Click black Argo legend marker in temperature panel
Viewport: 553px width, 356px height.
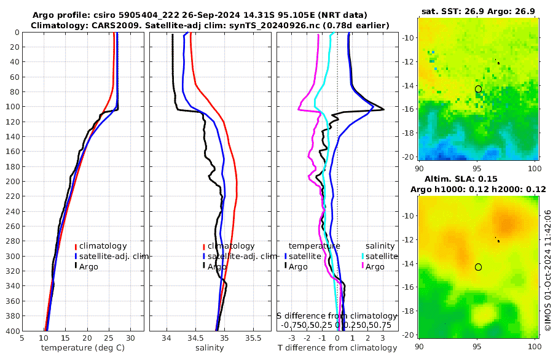point(76,266)
